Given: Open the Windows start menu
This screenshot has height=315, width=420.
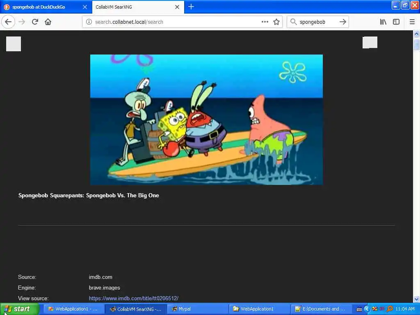Looking at the screenshot, I should point(19,309).
